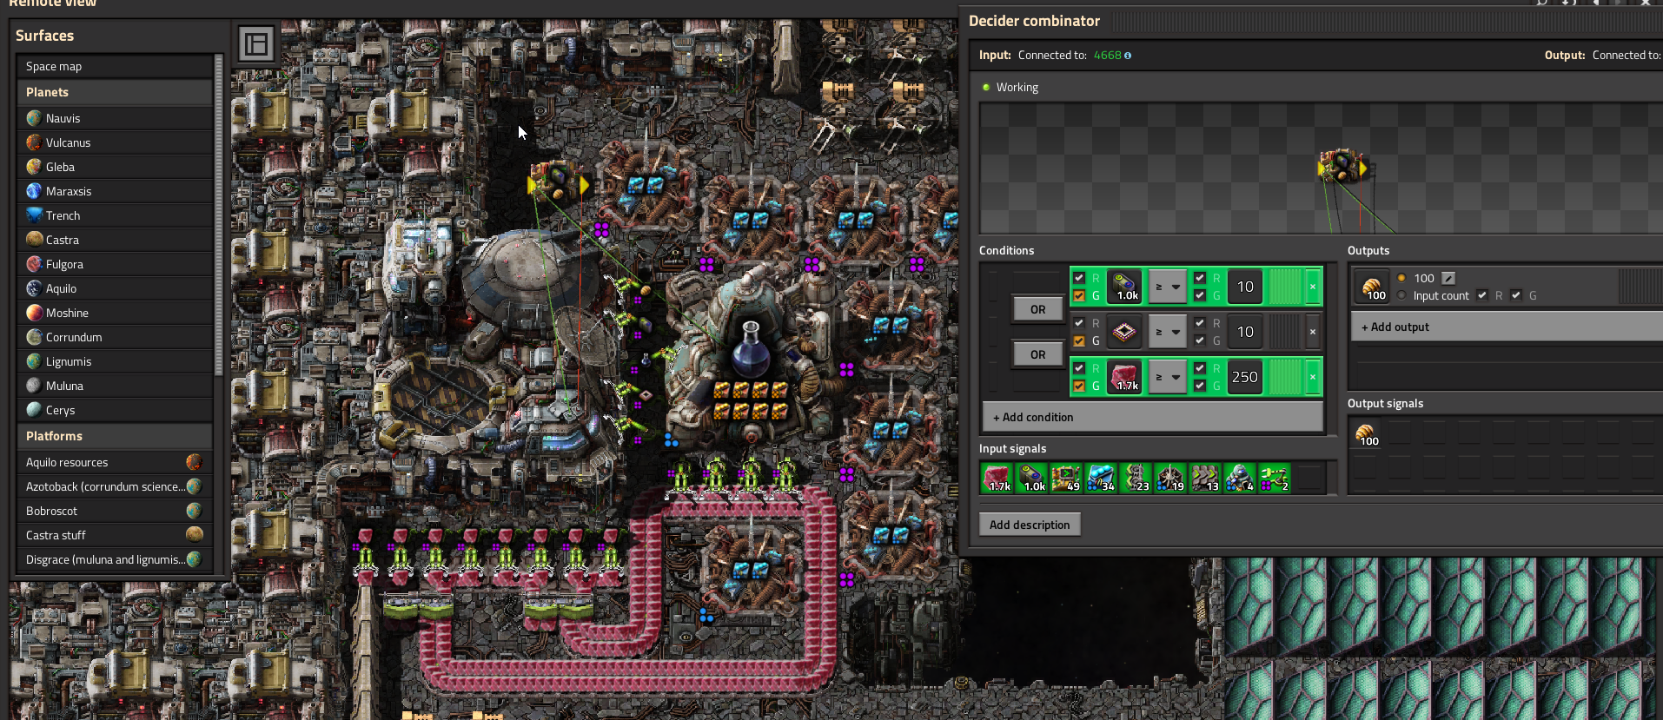Remove the second condition with its X button
The height and width of the screenshot is (720, 1663).
1312,332
